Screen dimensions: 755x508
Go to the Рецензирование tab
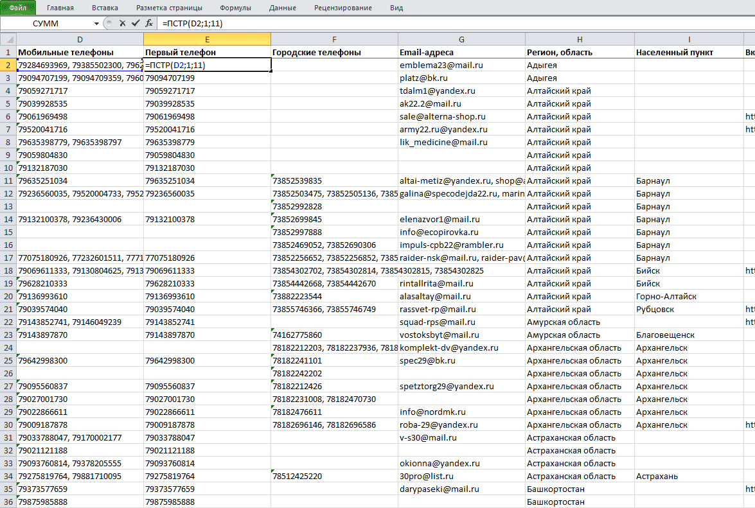click(343, 8)
